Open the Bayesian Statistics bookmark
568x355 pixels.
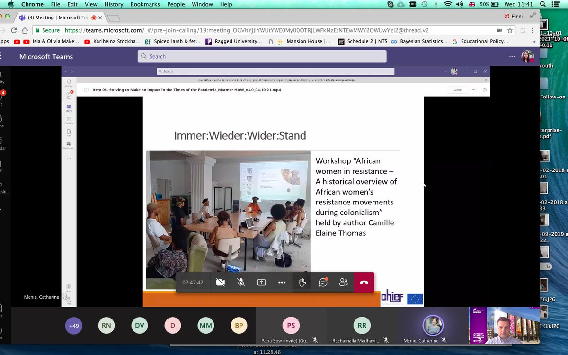[x=419, y=41]
